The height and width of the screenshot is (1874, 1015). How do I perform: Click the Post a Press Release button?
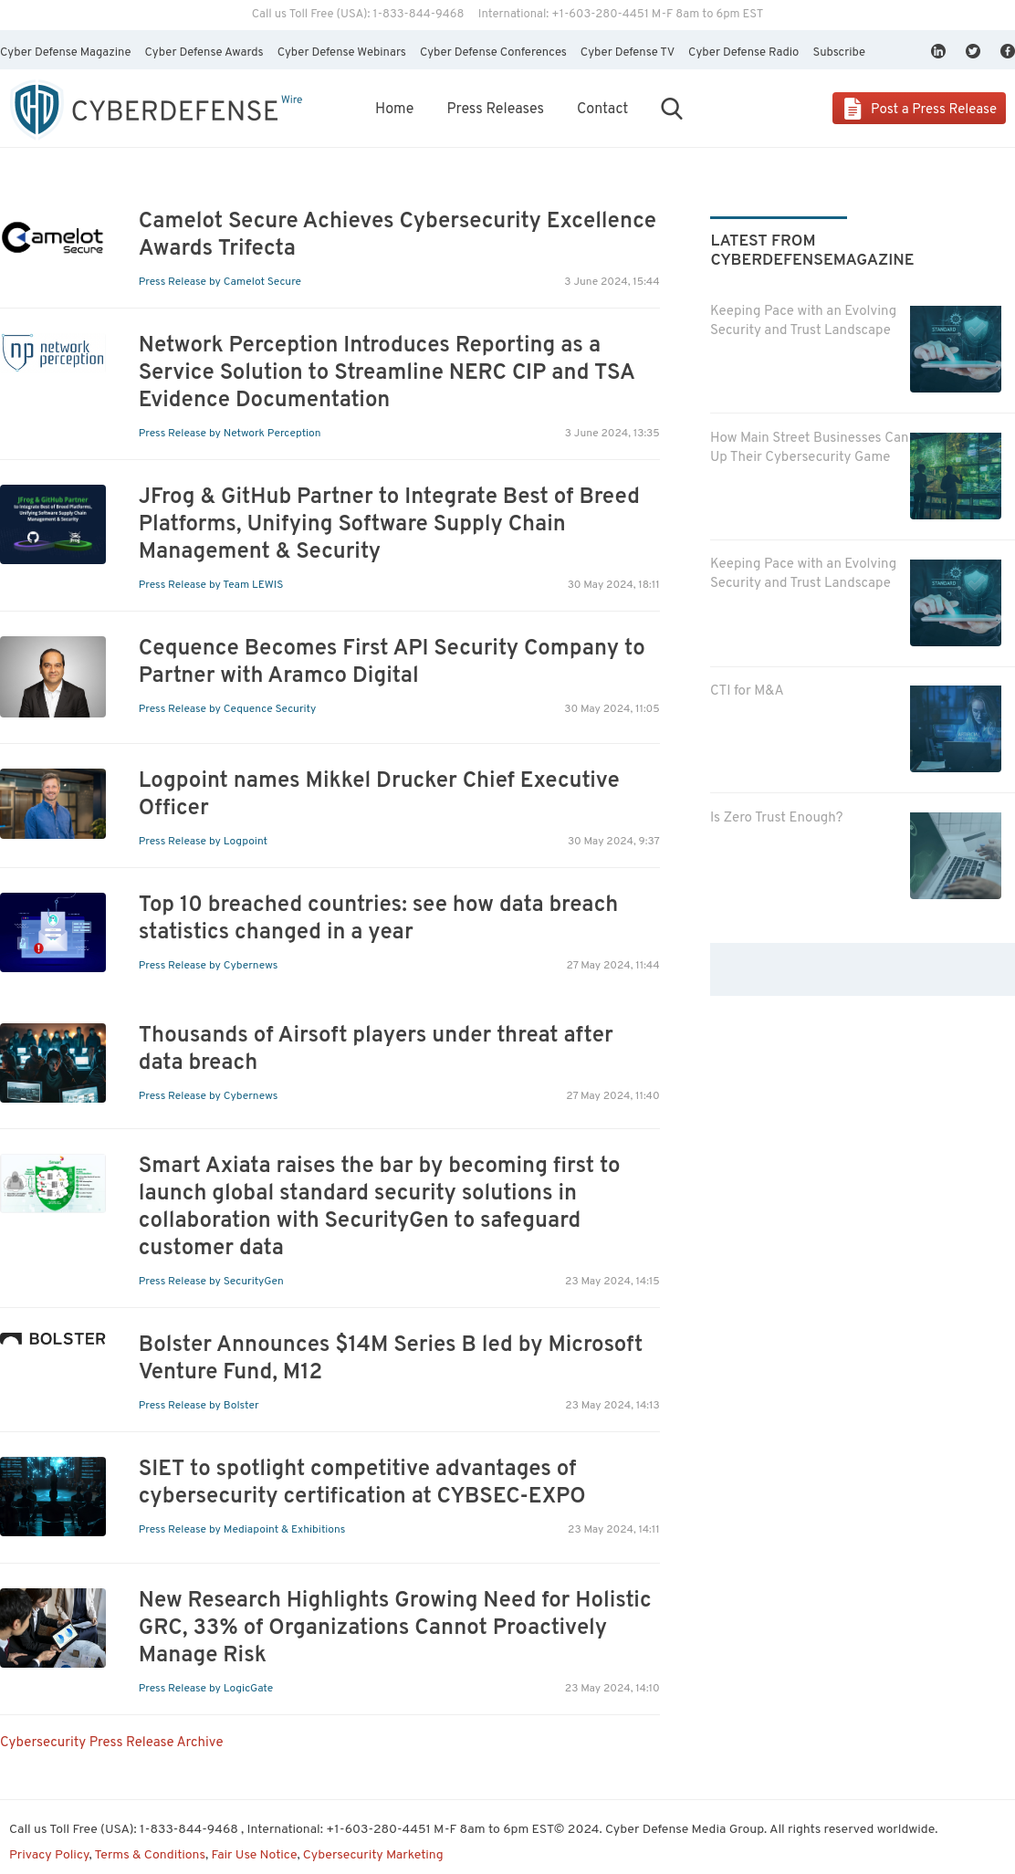[919, 108]
